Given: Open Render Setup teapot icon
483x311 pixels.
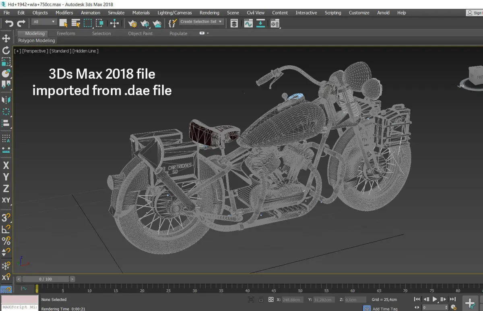Looking at the screenshot, I should coord(132,23).
